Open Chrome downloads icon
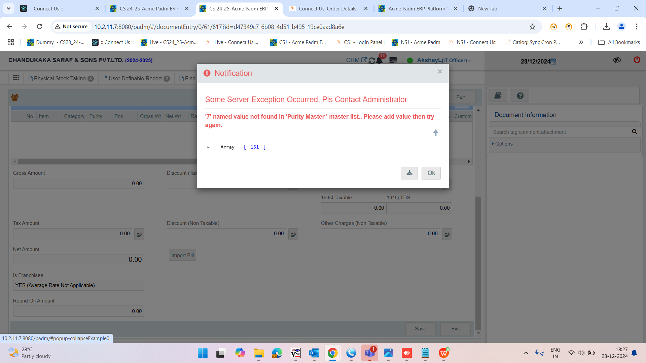The height and width of the screenshot is (363, 646). point(606,27)
